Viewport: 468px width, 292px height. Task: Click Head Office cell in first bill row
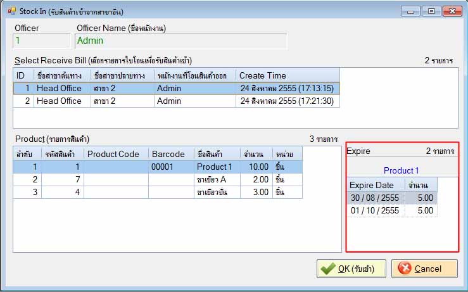62,89
